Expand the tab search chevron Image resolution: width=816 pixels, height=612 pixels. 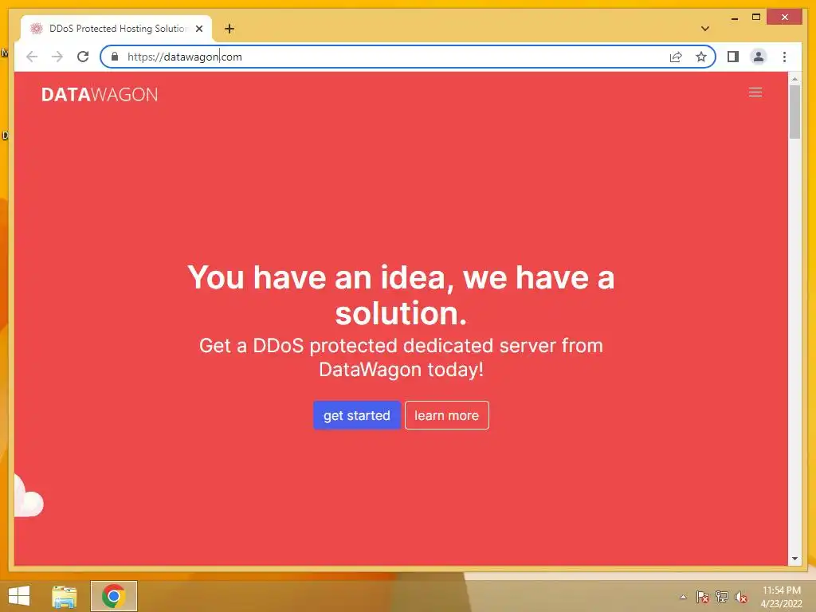pos(705,29)
